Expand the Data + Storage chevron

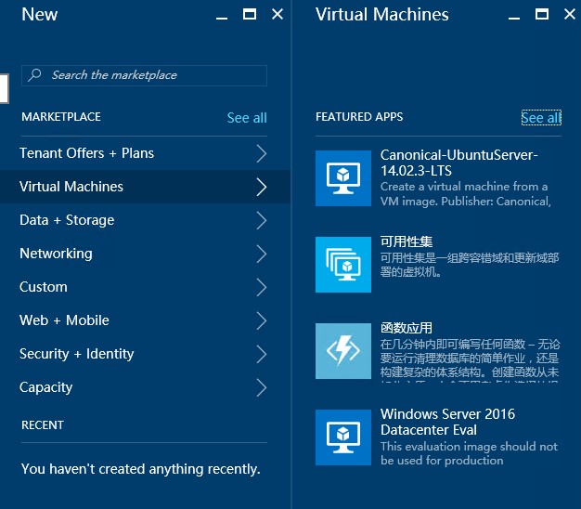click(x=262, y=220)
